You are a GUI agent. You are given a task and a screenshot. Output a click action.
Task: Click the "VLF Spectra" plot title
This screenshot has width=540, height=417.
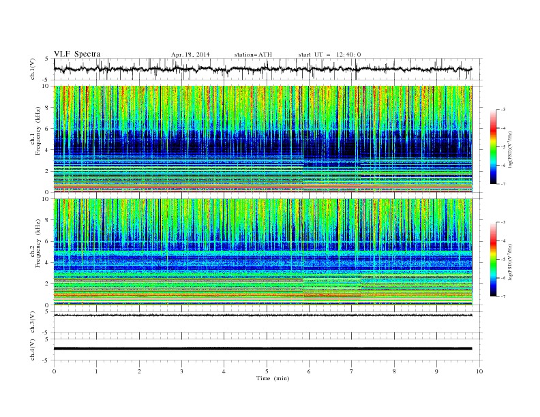pos(77,54)
